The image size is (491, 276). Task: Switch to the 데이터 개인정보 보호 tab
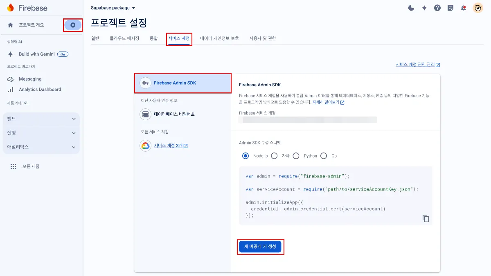[219, 38]
